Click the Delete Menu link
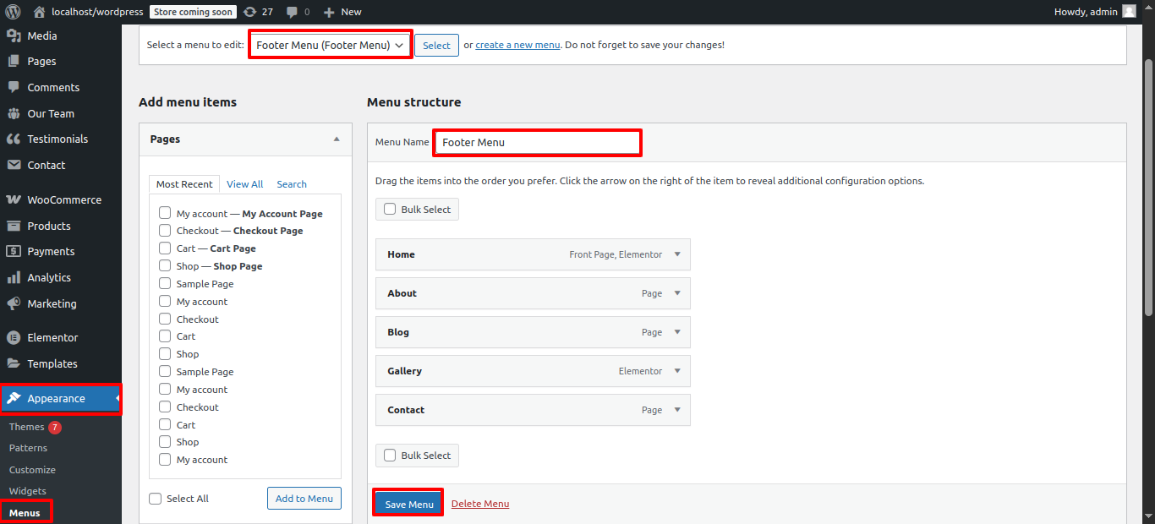This screenshot has height=524, width=1155. 480,504
